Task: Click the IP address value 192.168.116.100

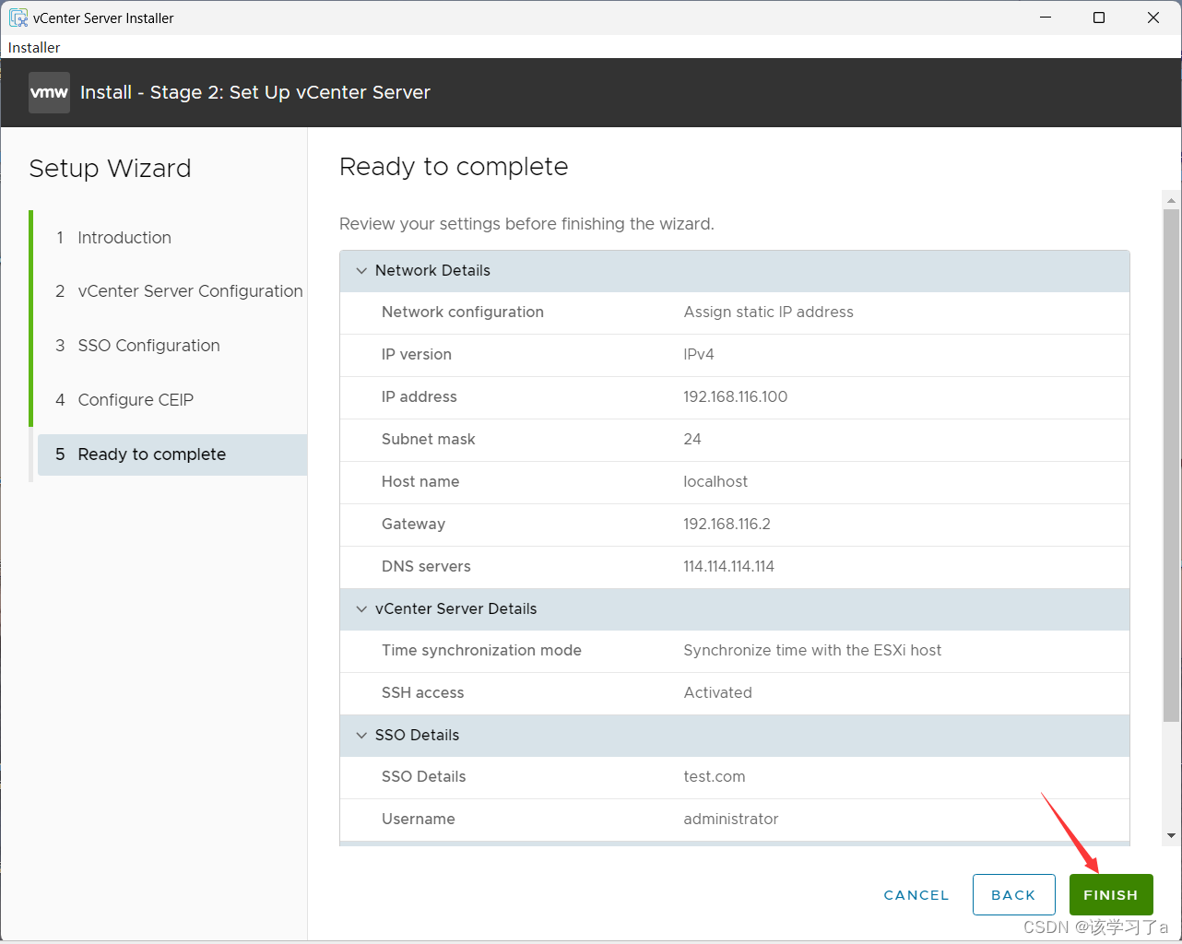Action: 736,397
